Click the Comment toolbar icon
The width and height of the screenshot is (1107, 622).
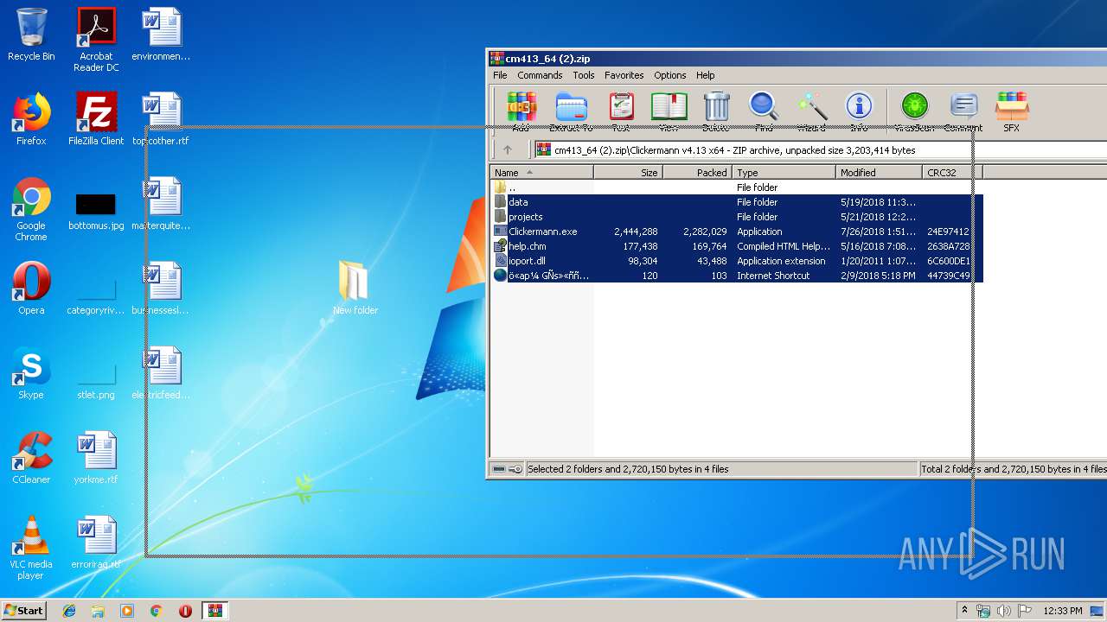pos(963,111)
